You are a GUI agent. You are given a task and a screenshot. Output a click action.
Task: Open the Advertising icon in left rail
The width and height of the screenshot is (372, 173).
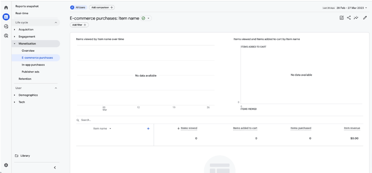[x=6, y=36]
